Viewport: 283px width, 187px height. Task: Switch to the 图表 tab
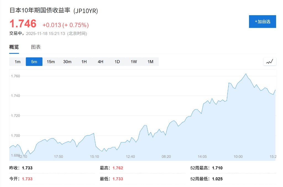tap(36, 47)
